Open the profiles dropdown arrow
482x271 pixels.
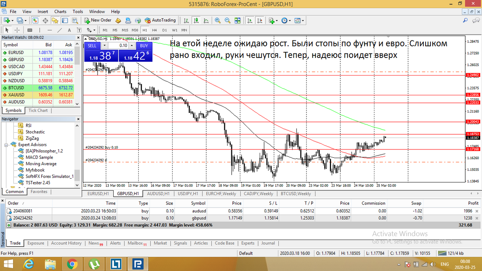pos(25,21)
